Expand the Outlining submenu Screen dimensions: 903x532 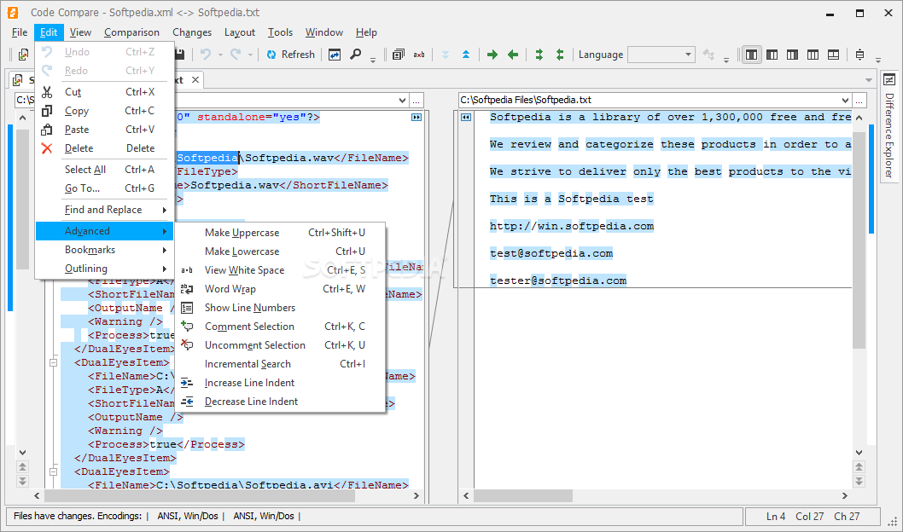pyautogui.click(x=104, y=268)
